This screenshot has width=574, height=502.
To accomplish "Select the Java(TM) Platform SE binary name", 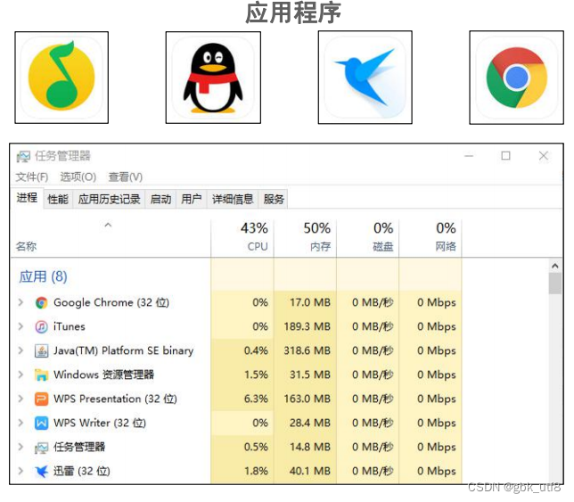I will coord(123,350).
